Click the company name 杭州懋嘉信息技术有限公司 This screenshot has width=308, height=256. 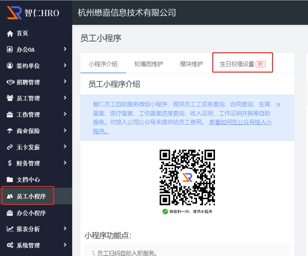coord(127,12)
